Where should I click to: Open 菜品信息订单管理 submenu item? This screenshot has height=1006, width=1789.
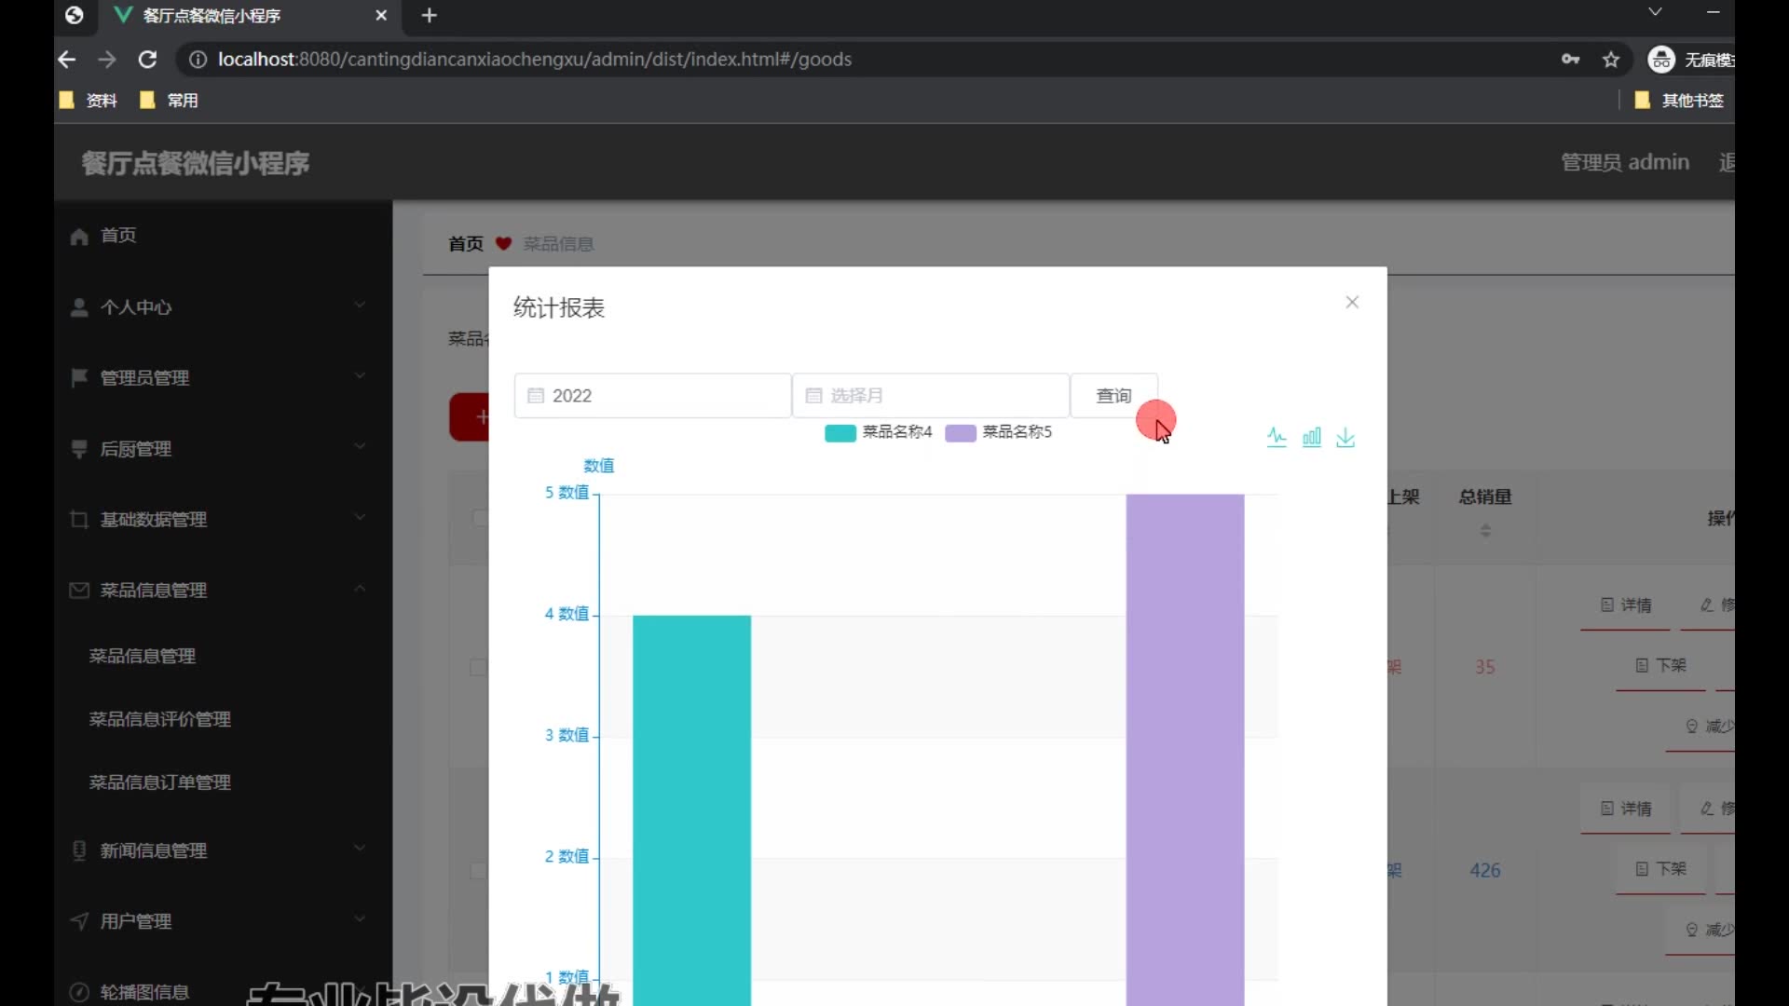(x=159, y=782)
